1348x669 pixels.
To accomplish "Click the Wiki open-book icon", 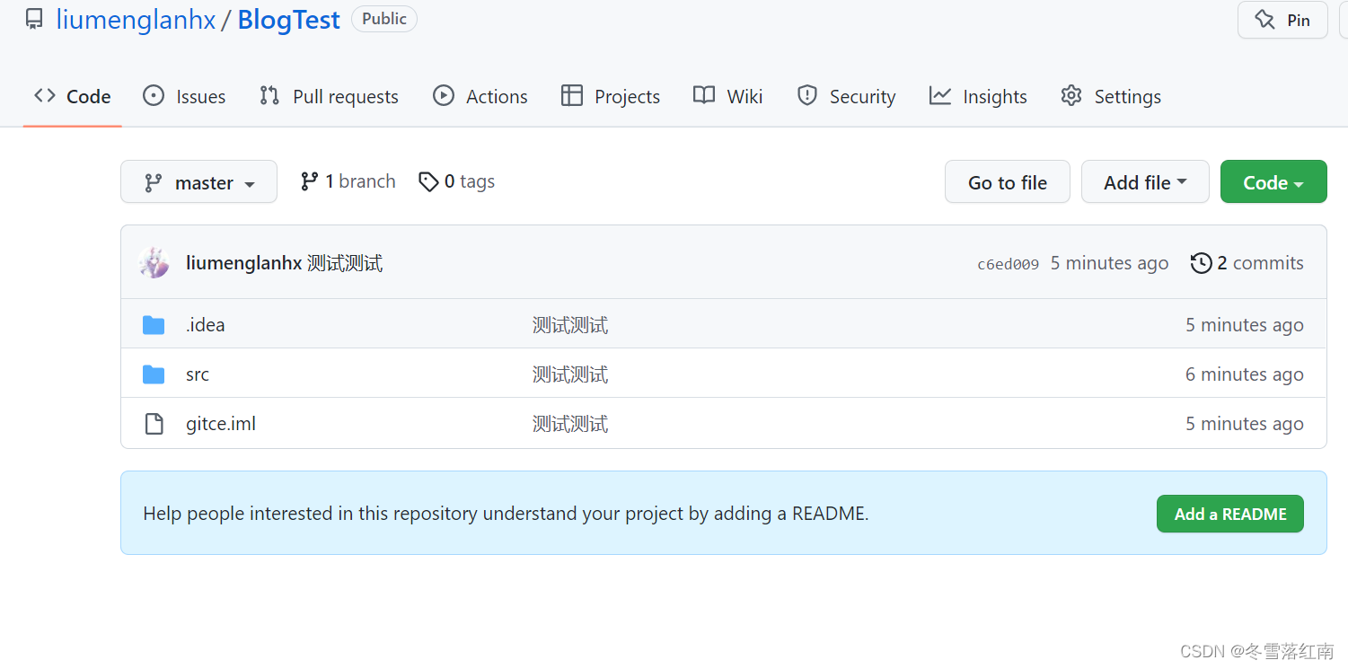I will click(x=704, y=95).
